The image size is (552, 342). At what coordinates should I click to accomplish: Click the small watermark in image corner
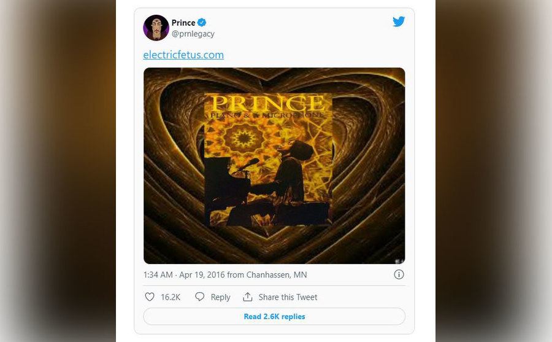(399, 260)
